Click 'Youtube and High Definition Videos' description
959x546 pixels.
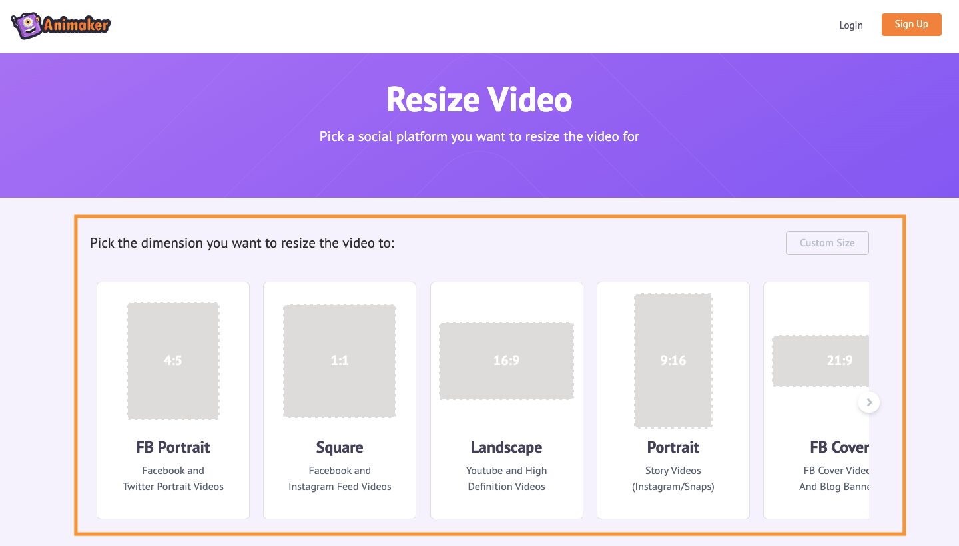(x=506, y=479)
